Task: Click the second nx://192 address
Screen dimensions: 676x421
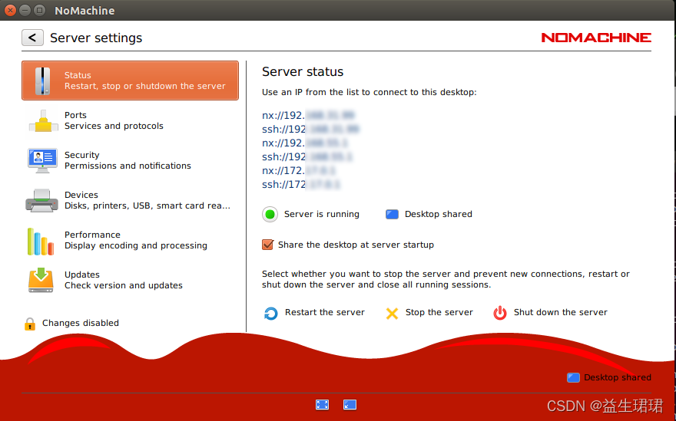Action: point(305,143)
